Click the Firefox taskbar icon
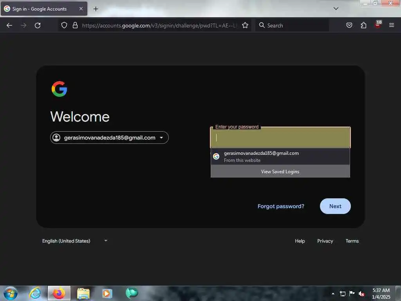 pos(59,293)
